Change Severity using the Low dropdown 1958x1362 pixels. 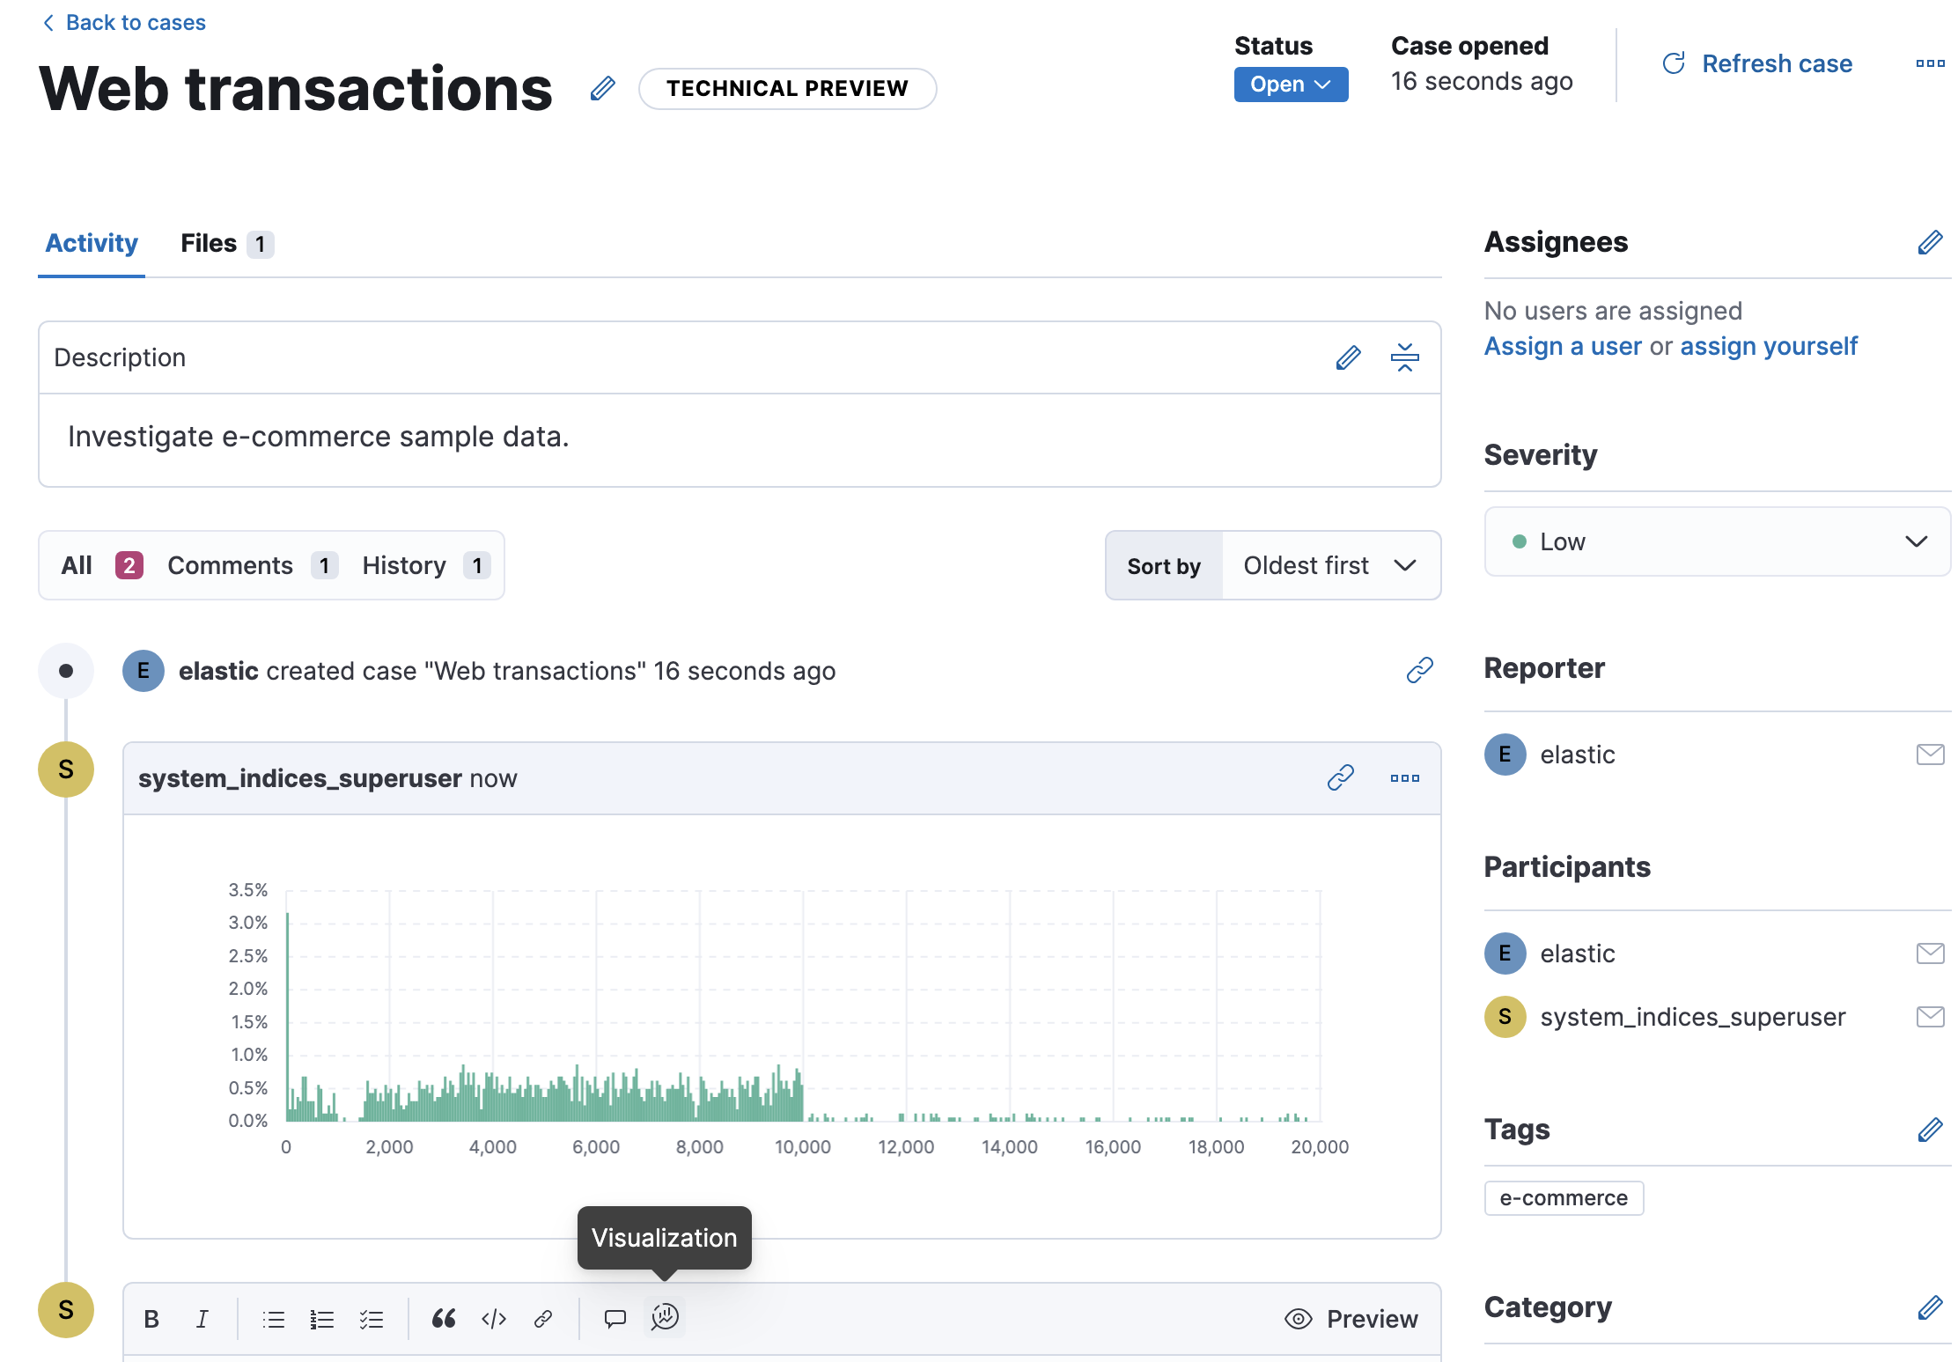(1715, 541)
